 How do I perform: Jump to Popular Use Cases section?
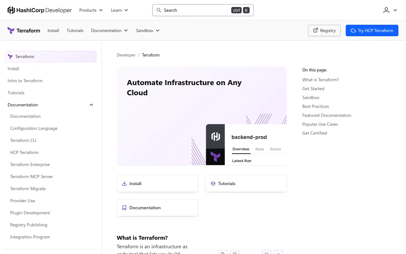(320, 124)
